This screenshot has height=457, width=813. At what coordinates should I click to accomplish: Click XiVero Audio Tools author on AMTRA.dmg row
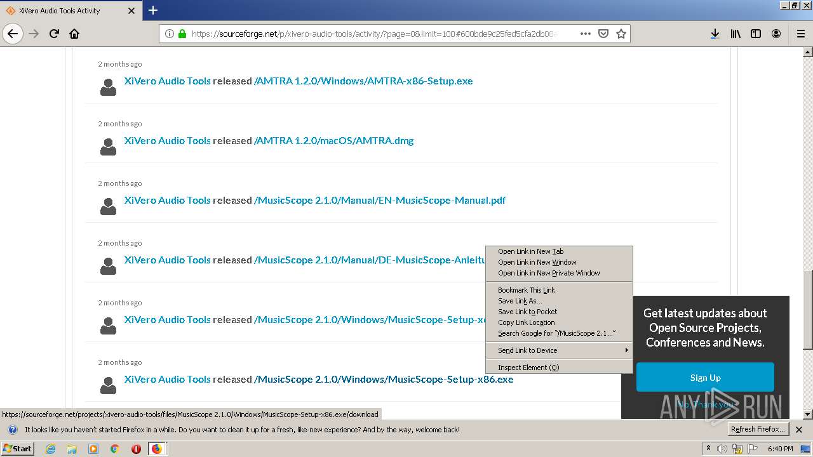click(x=167, y=140)
